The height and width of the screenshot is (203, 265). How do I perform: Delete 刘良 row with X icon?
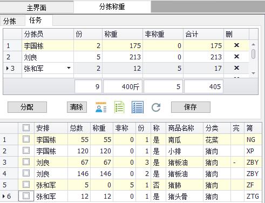coord(236,57)
